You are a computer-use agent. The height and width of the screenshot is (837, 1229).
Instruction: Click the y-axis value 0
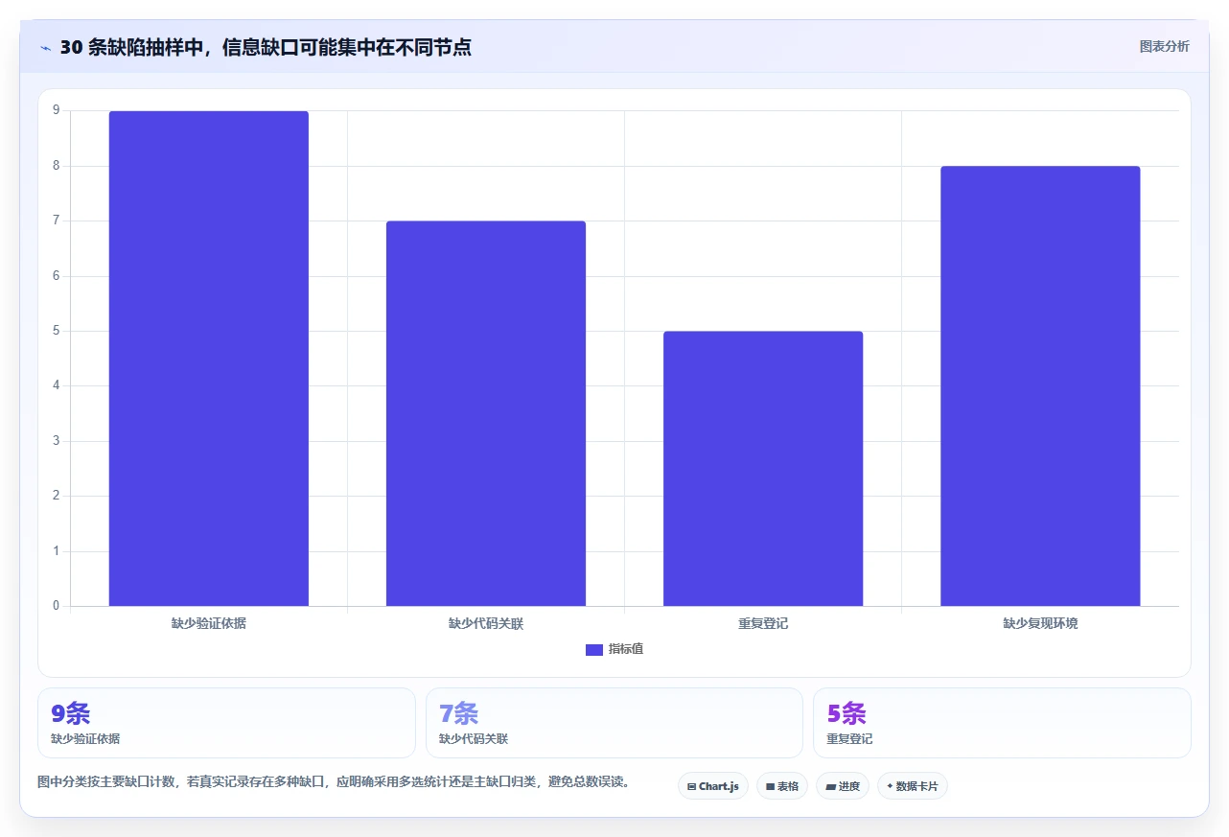pyautogui.click(x=56, y=606)
